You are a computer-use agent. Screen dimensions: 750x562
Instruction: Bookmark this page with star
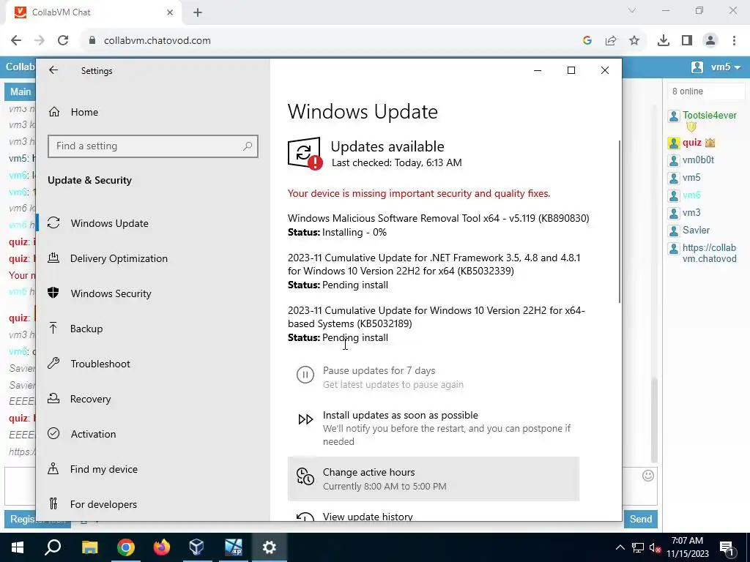pos(634,41)
